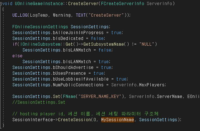Click bUseLobbiesIfAvailable member
Screen dimensions: 200x131
coord(81,79)
